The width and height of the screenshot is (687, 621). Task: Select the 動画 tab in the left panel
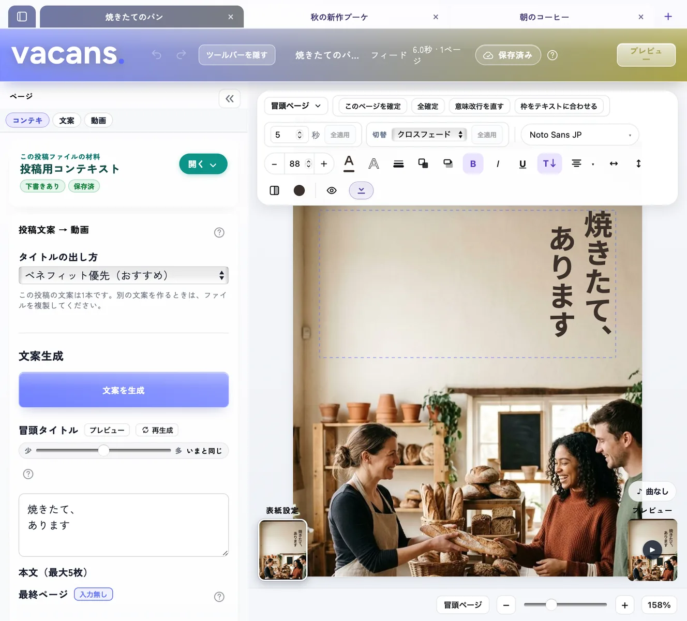pos(98,121)
